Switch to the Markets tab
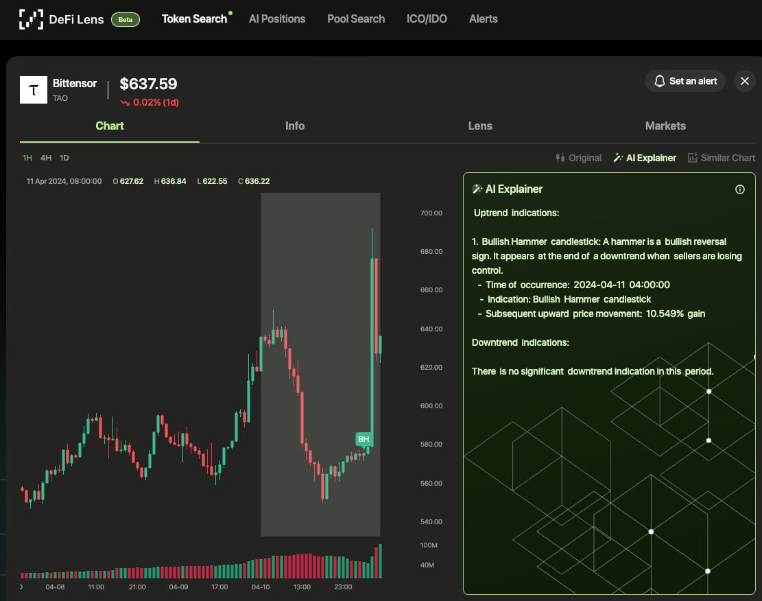Image resolution: width=762 pixels, height=601 pixels. (665, 126)
